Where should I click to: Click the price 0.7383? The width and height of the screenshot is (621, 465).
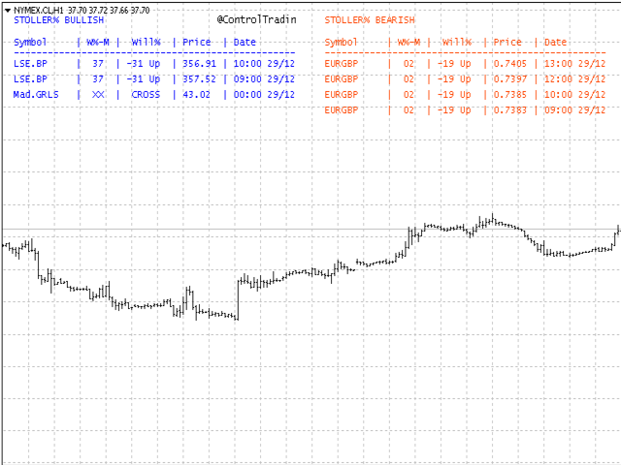pos(510,110)
